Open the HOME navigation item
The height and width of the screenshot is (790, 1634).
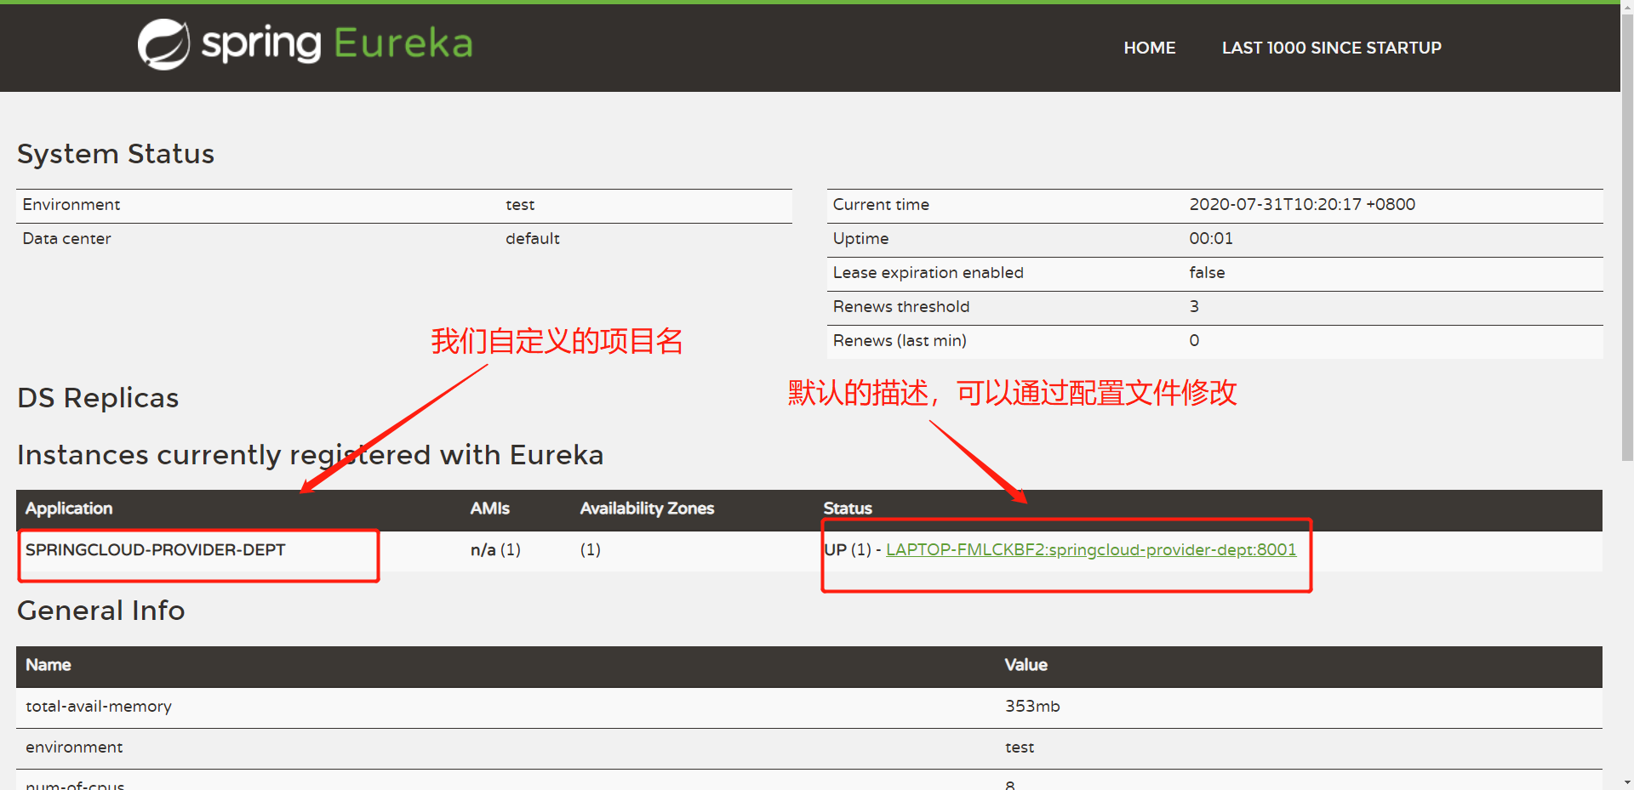tap(1149, 48)
